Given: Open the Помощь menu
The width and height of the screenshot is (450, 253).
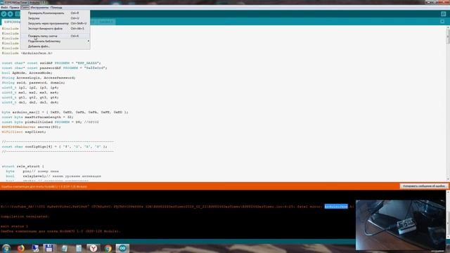Looking at the screenshot, I should pyautogui.click(x=56, y=8).
